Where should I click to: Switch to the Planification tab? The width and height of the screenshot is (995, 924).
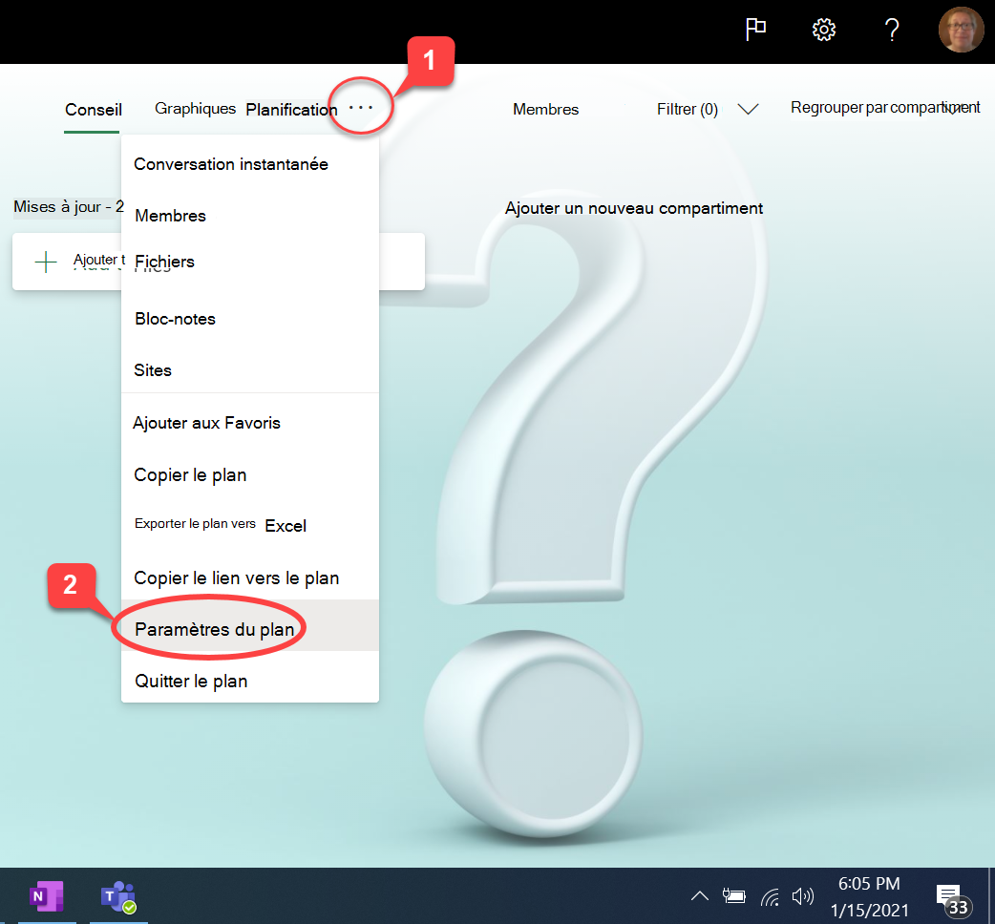(x=291, y=110)
